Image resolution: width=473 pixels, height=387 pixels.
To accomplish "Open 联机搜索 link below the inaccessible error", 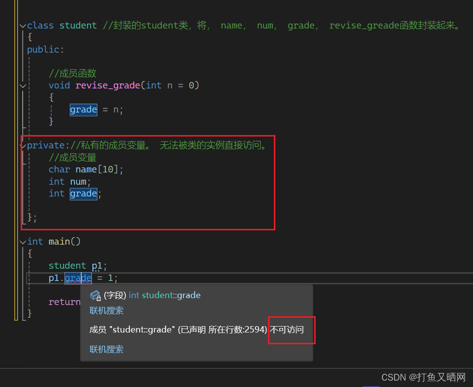I will 107,349.
